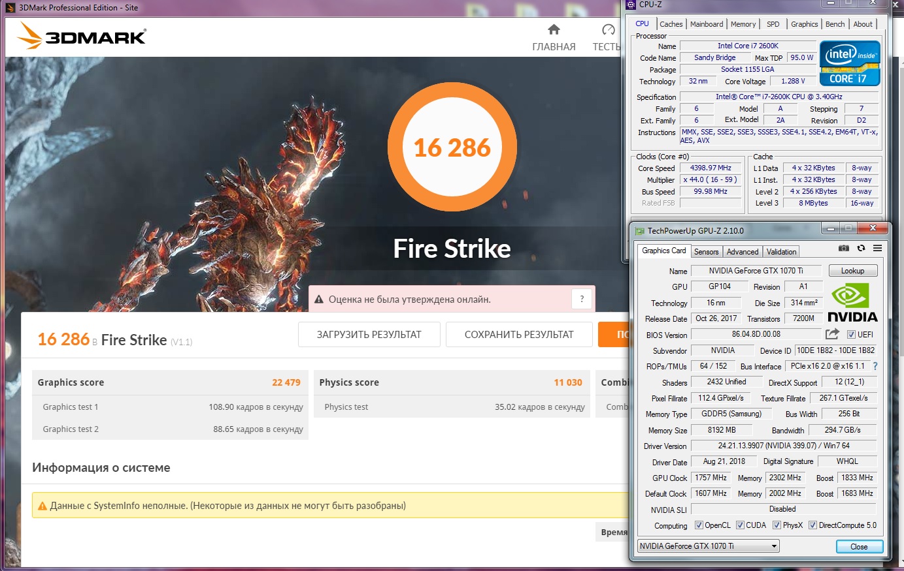904x571 pixels.
Task: Click the 99.98 MHz bus speed value
Action: pos(711,191)
